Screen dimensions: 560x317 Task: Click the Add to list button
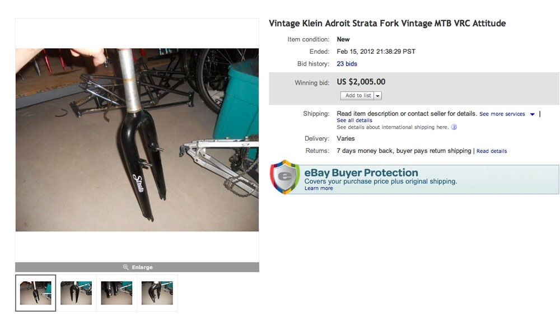point(357,96)
